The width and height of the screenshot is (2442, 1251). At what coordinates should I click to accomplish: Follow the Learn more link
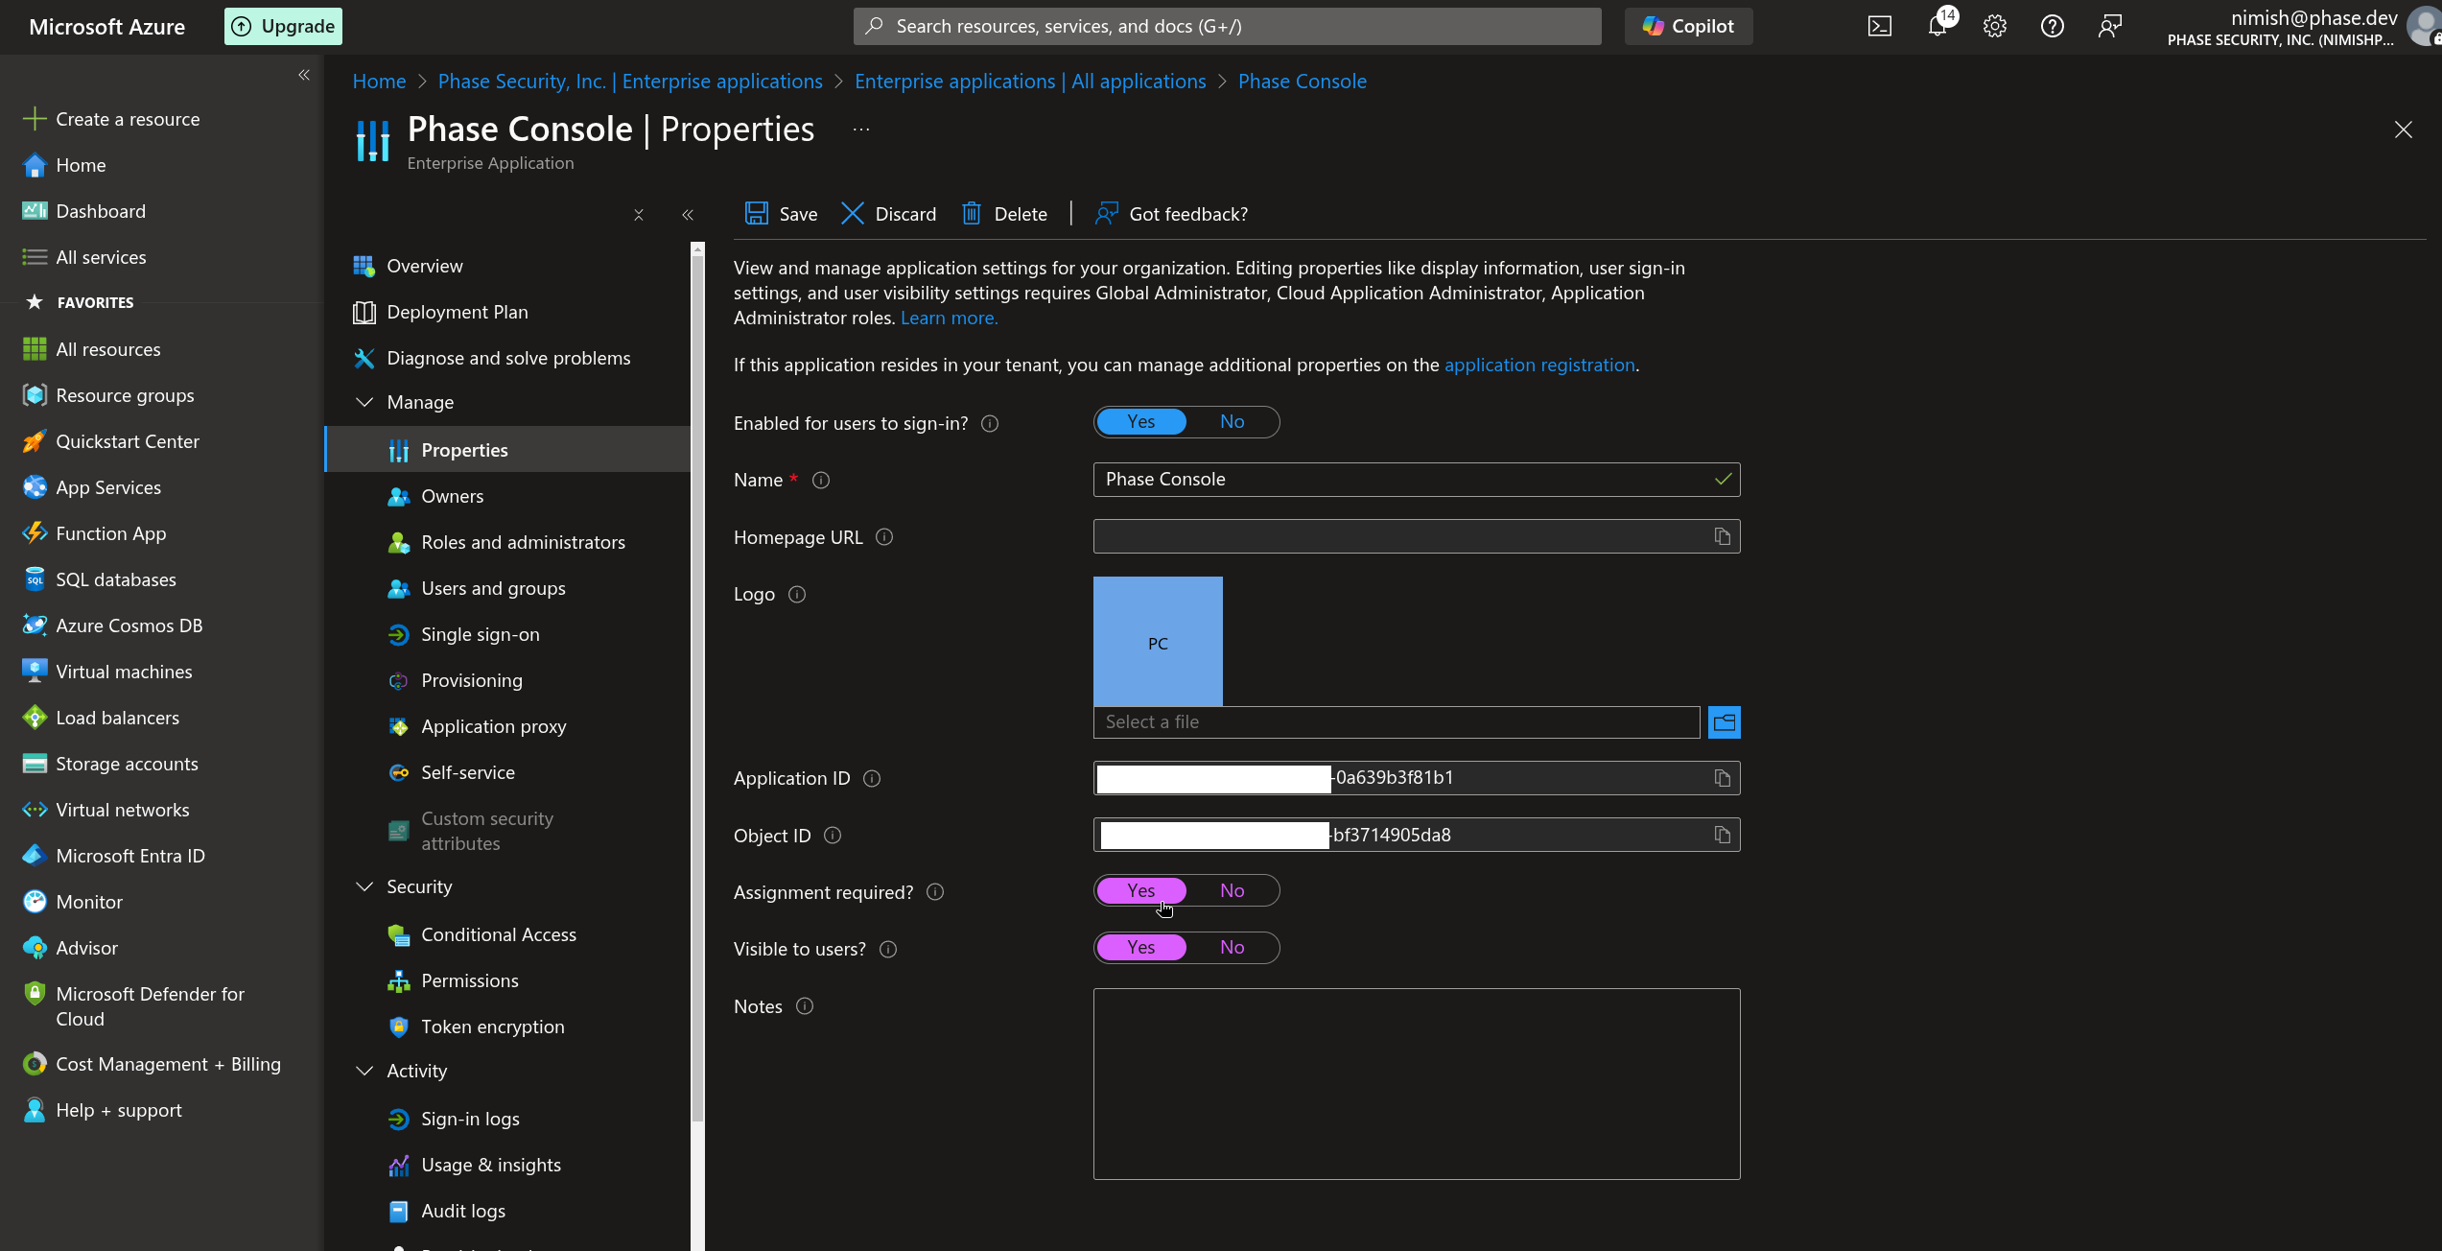[x=949, y=318]
